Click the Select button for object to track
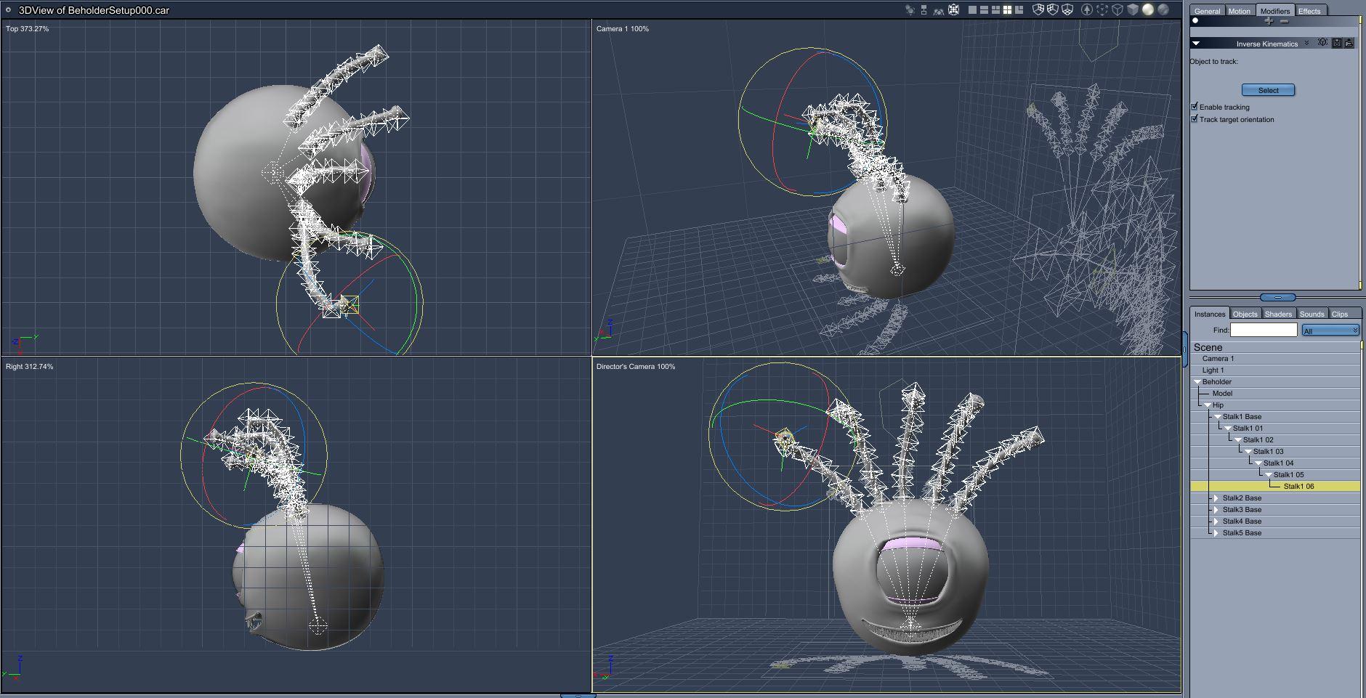The width and height of the screenshot is (1366, 698). pyautogui.click(x=1268, y=90)
